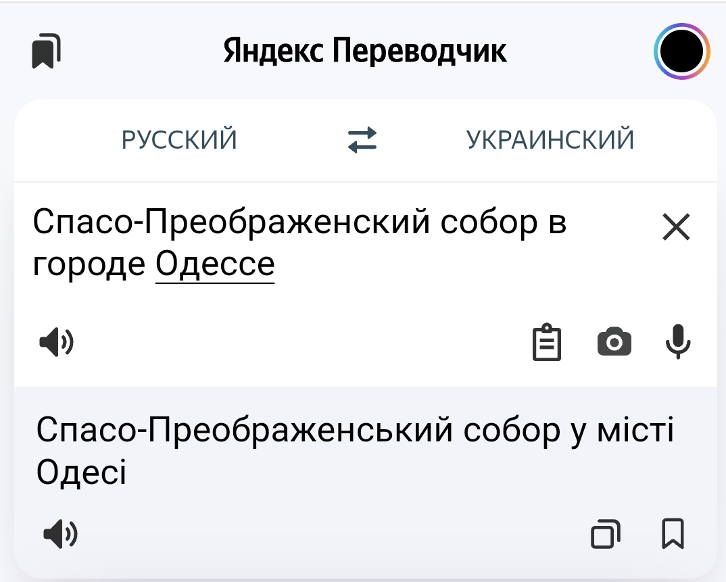Click Одесі in the translation output

click(81, 472)
